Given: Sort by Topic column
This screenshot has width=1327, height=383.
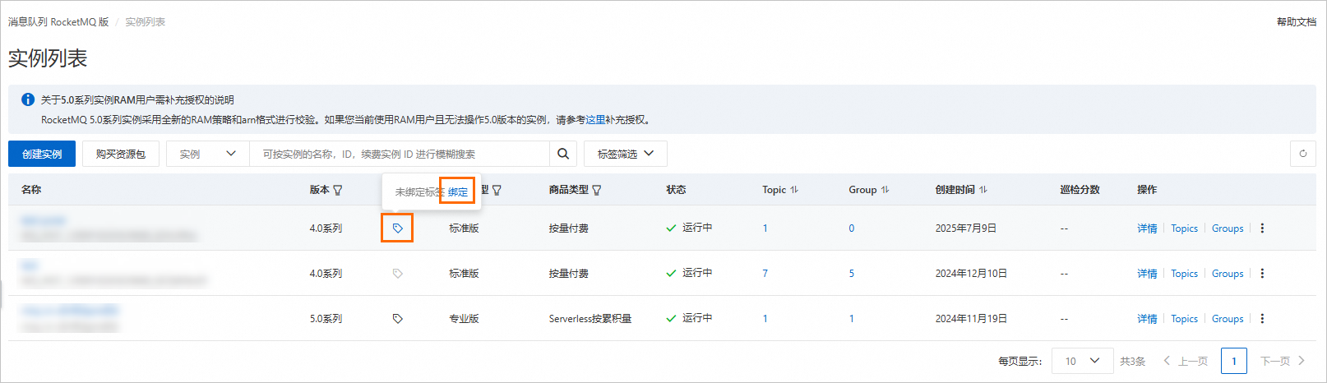Looking at the screenshot, I should 794,190.
